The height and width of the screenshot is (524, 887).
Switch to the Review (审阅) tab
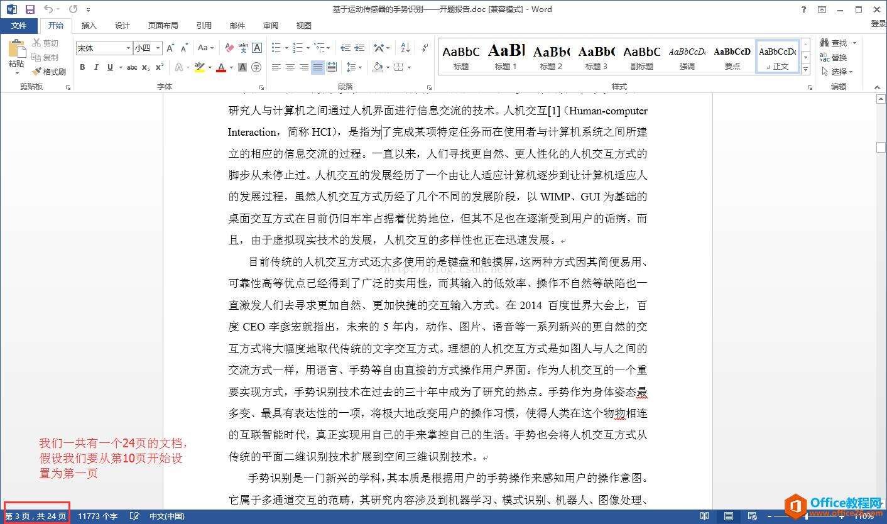click(x=271, y=26)
